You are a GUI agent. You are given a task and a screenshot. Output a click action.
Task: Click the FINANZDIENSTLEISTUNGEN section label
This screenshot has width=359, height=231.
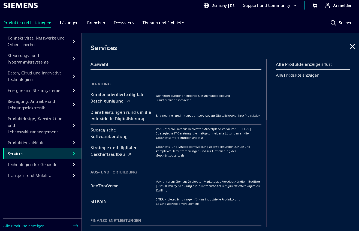116,221
